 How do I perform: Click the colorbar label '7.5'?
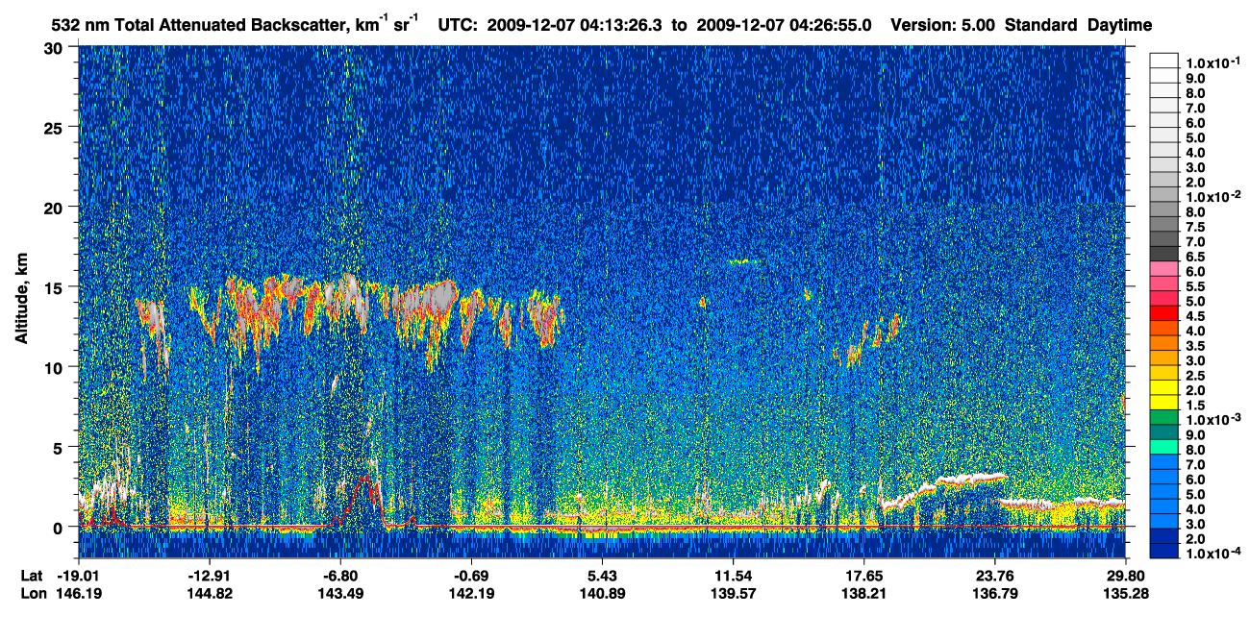[x=1196, y=227]
